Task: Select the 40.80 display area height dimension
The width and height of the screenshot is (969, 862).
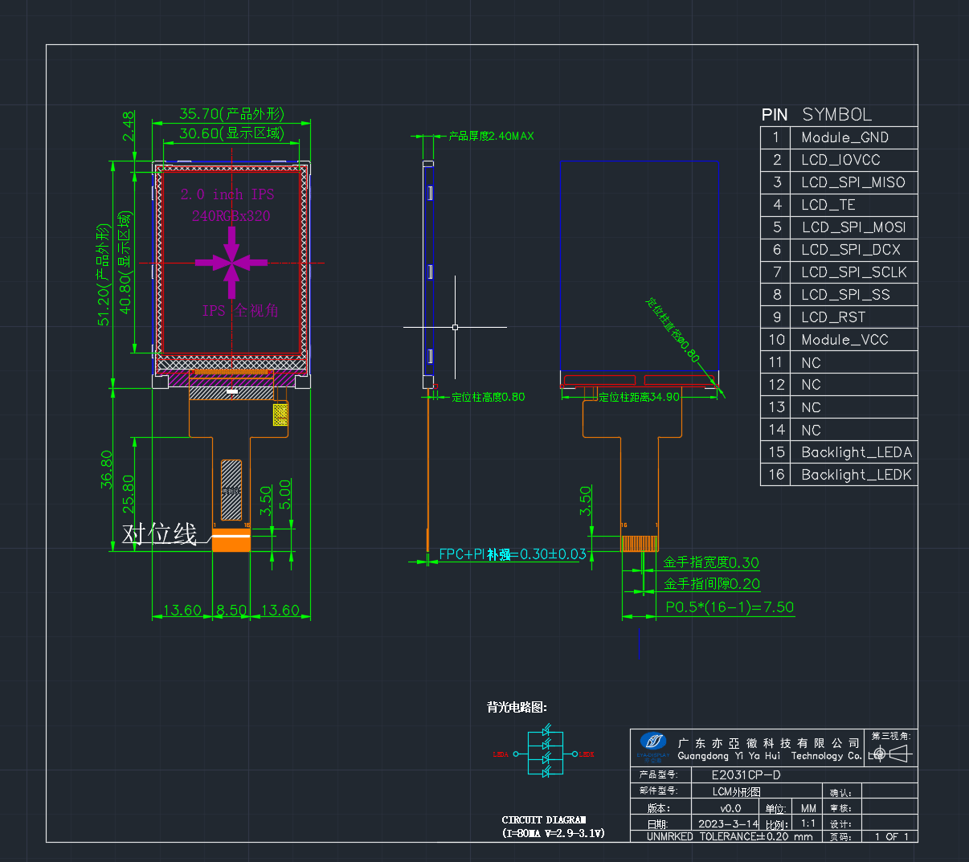Action: (x=125, y=263)
